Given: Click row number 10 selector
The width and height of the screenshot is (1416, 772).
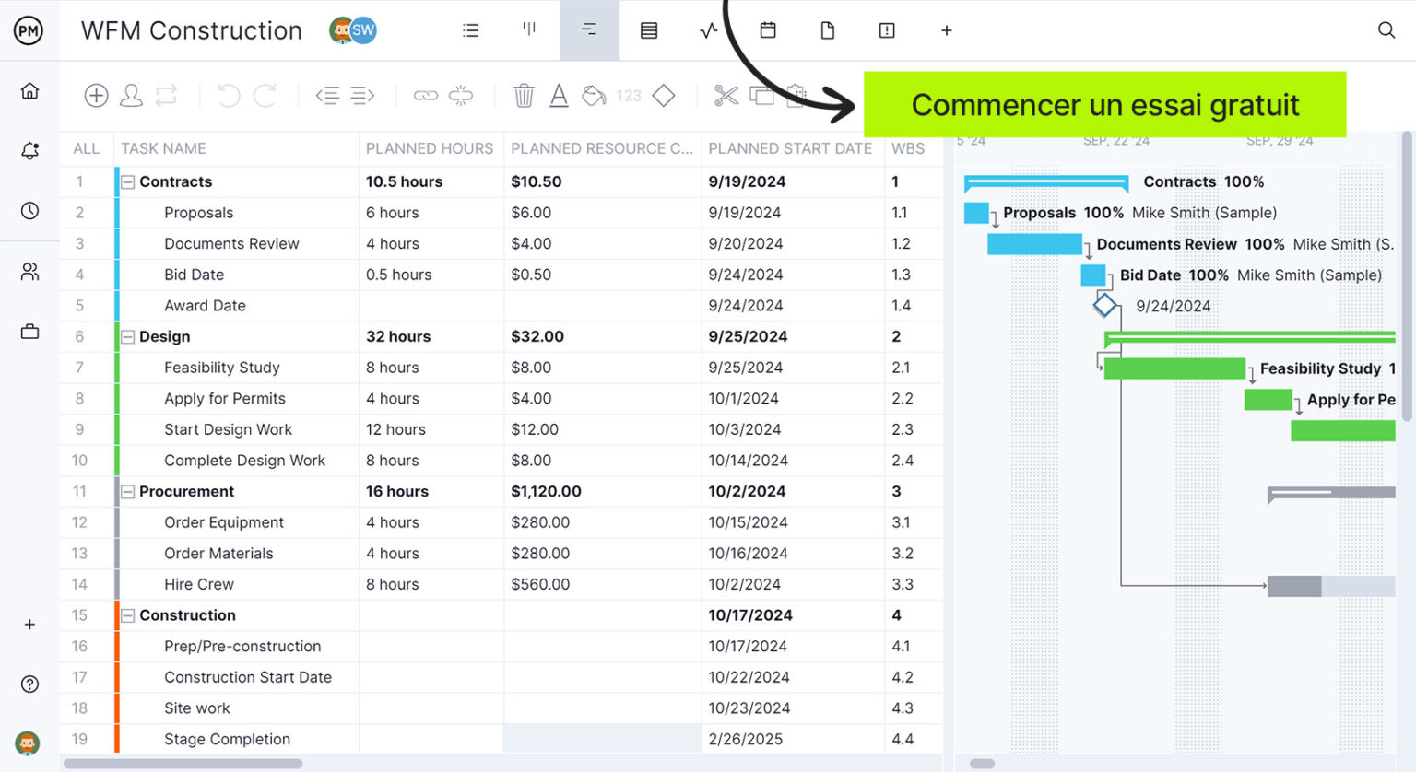Looking at the screenshot, I should pyautogui.click(x=79, y=461).
